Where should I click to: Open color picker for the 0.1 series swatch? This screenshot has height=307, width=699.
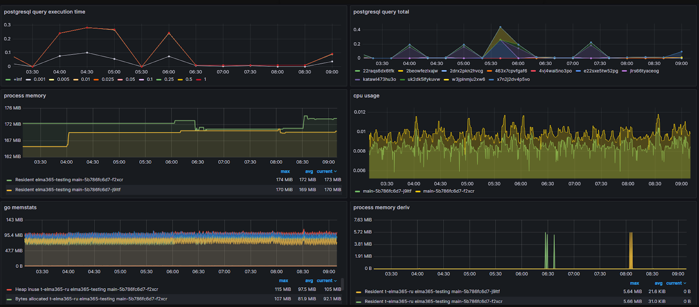click(x=142, y=80)
